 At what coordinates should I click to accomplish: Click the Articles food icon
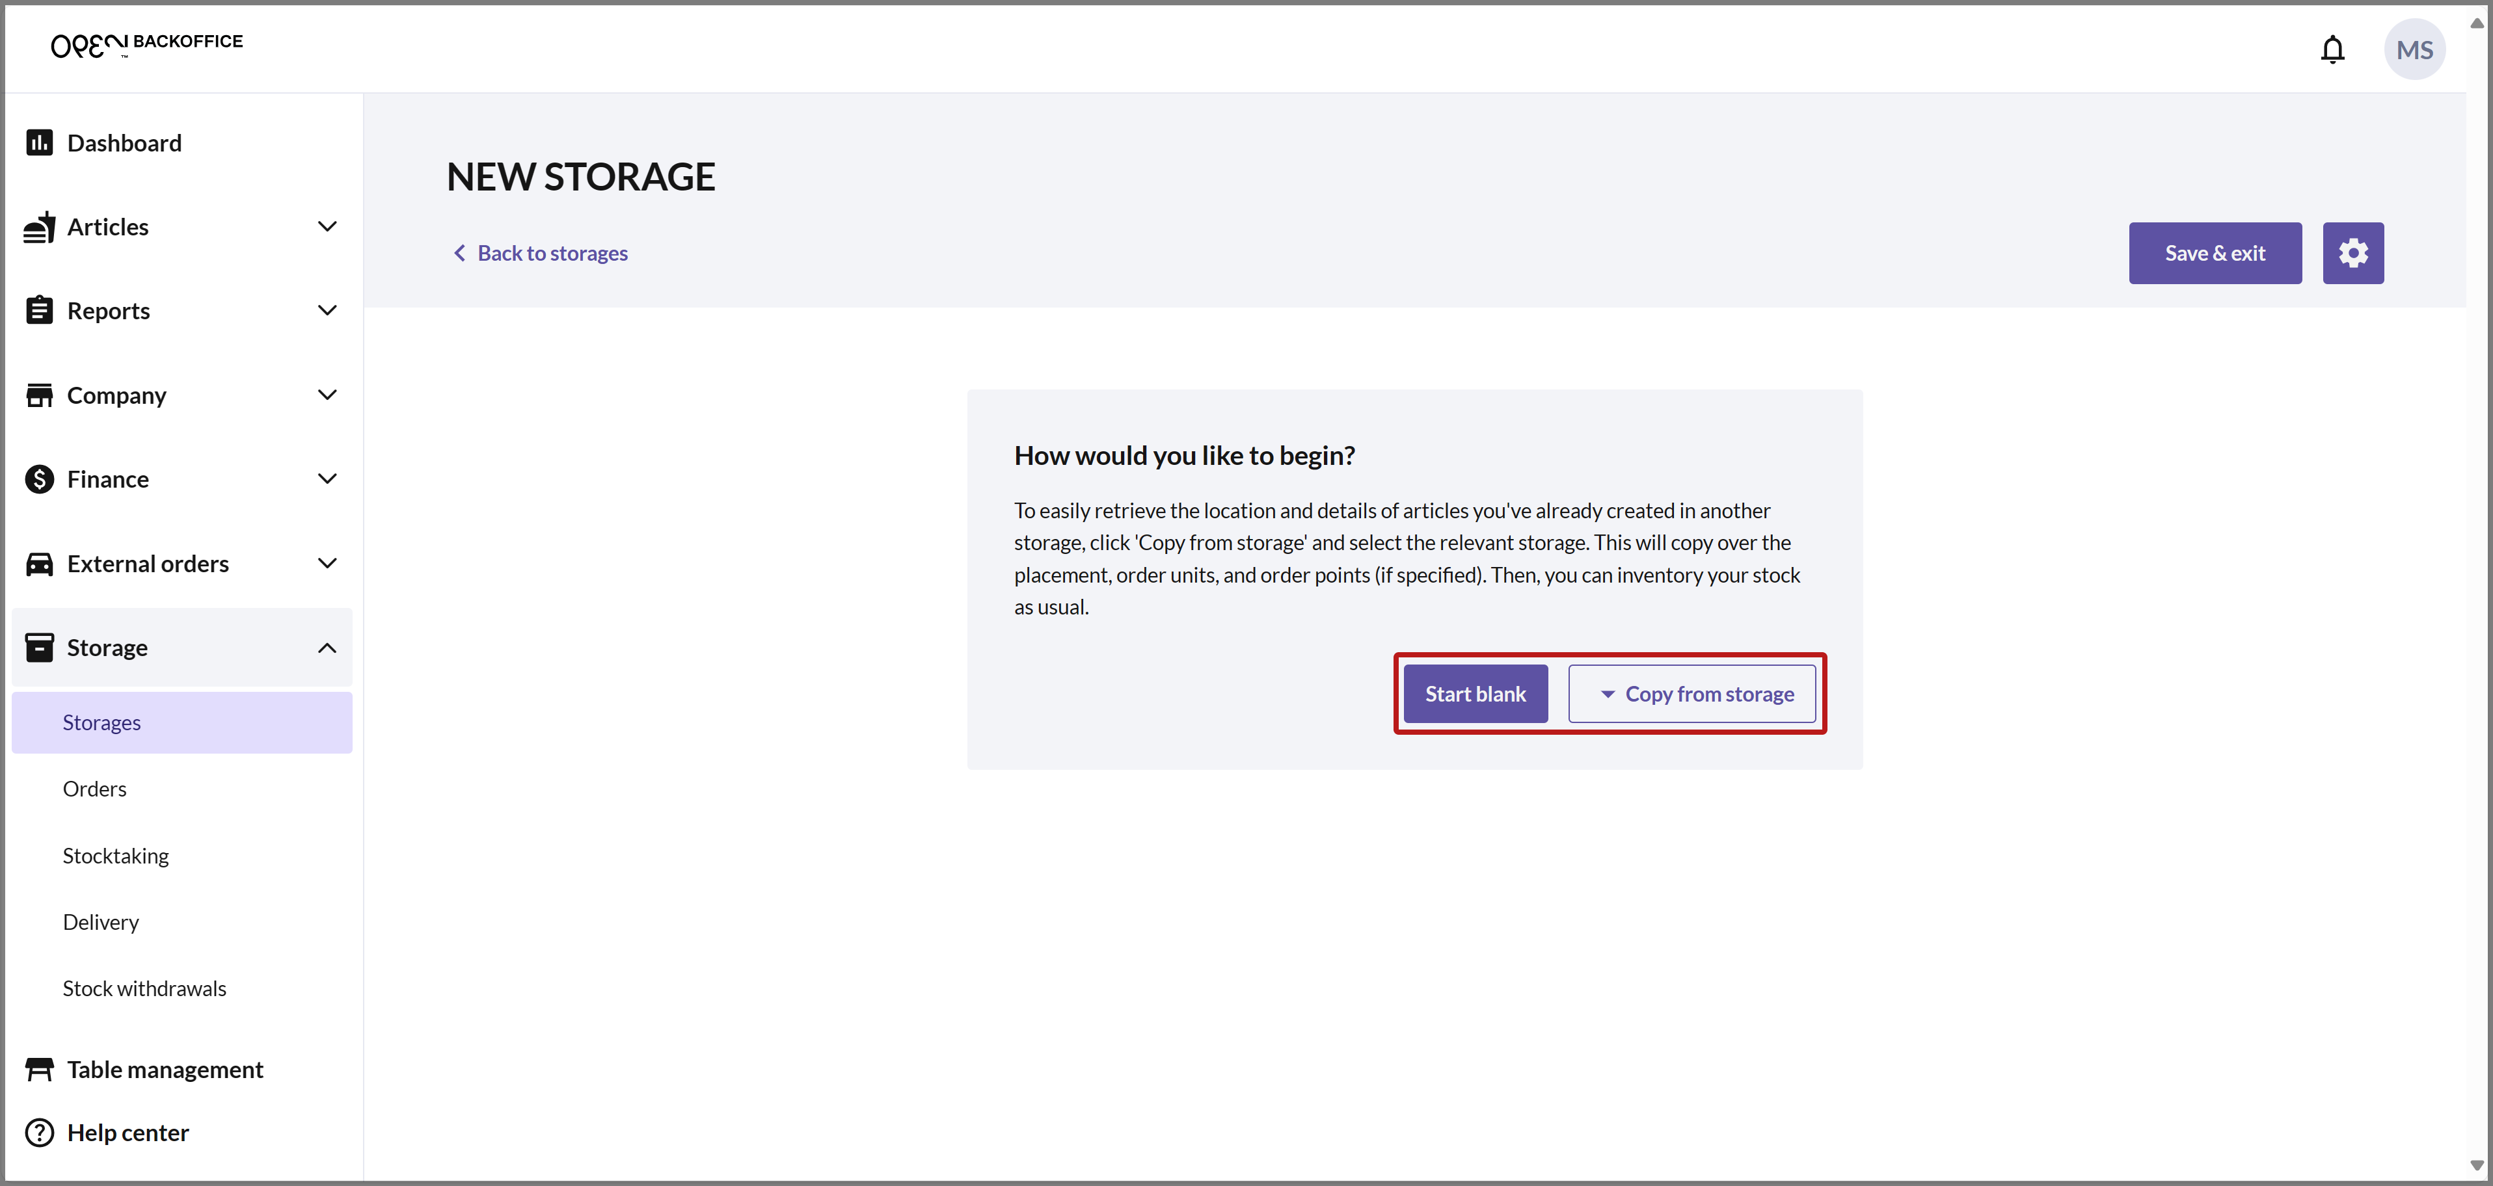click(x=39, y=228)
